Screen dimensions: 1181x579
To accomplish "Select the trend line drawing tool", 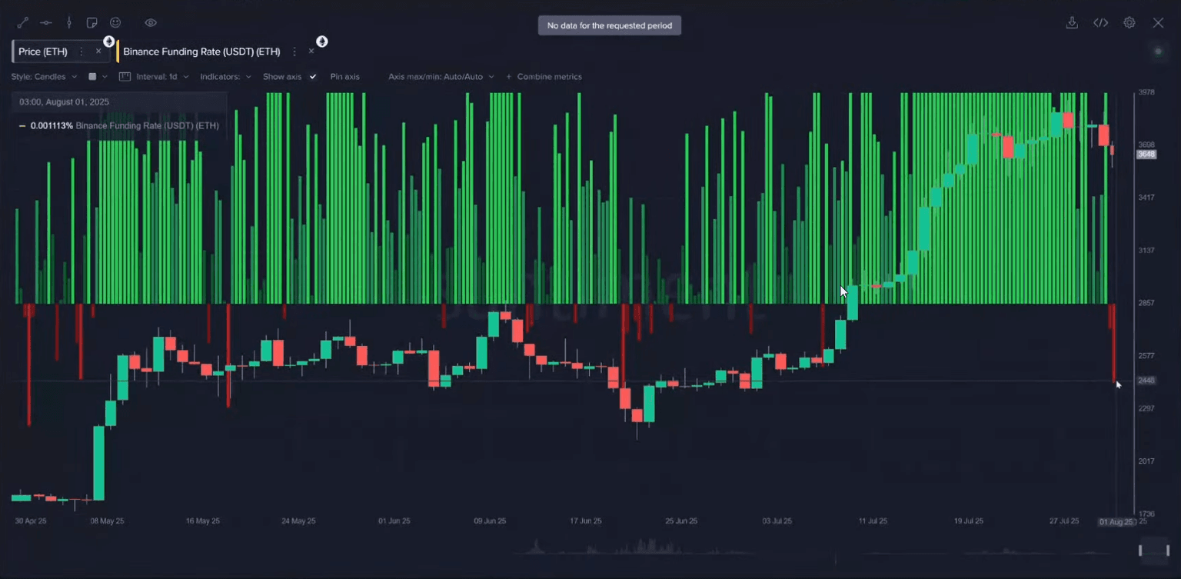I will pyautogui.click(x=22, y=23).
